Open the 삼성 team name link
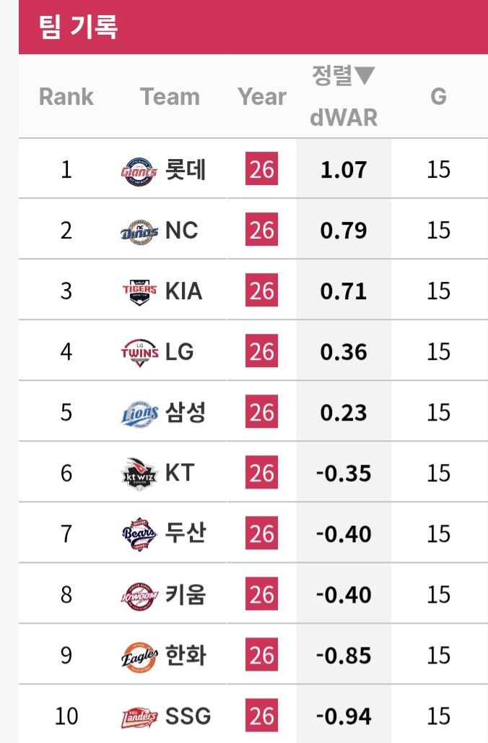This screenshot has width=488, height=743. pos(186,413)
